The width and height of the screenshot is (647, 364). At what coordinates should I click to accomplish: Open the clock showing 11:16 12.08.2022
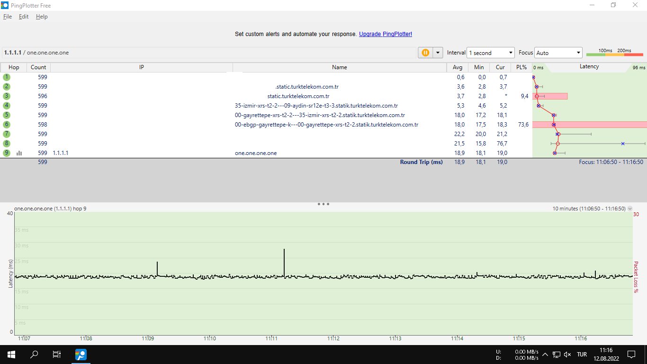[606, 355]
